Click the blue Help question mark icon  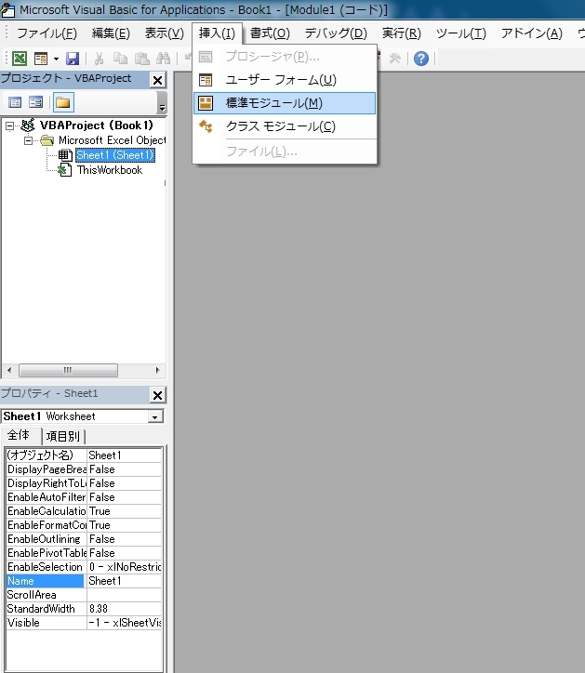tap(421, 58)
